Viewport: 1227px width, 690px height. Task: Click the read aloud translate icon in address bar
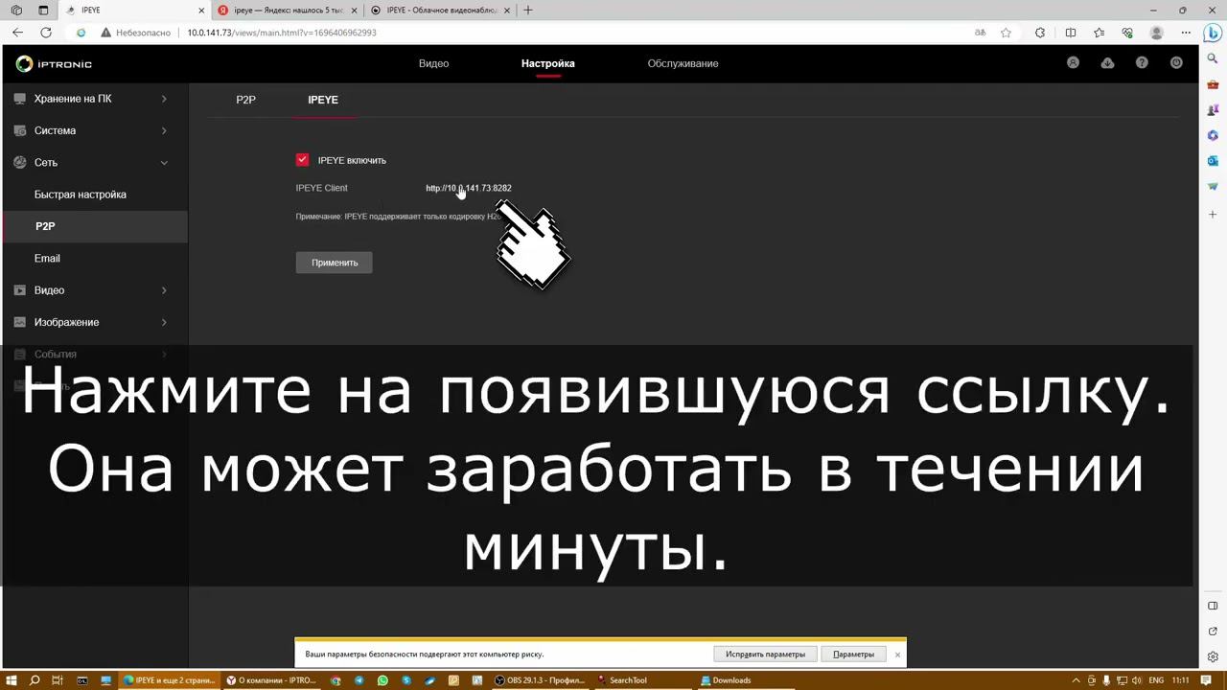(980, 33)
